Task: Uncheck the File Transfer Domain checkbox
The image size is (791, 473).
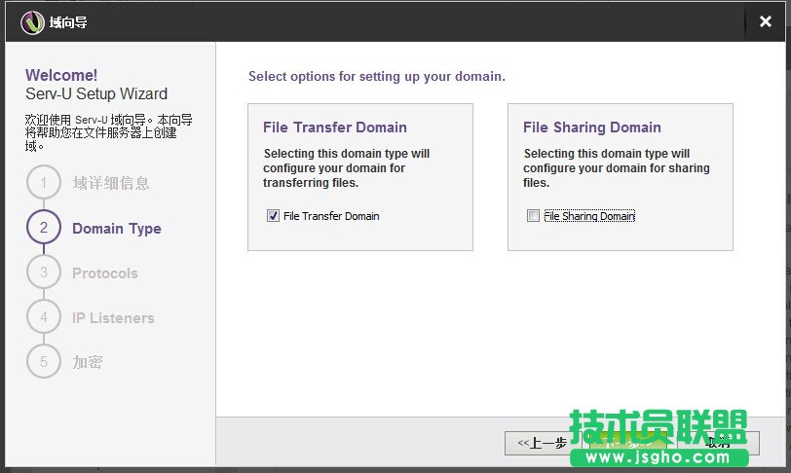Action: click(x=273, y=216)
